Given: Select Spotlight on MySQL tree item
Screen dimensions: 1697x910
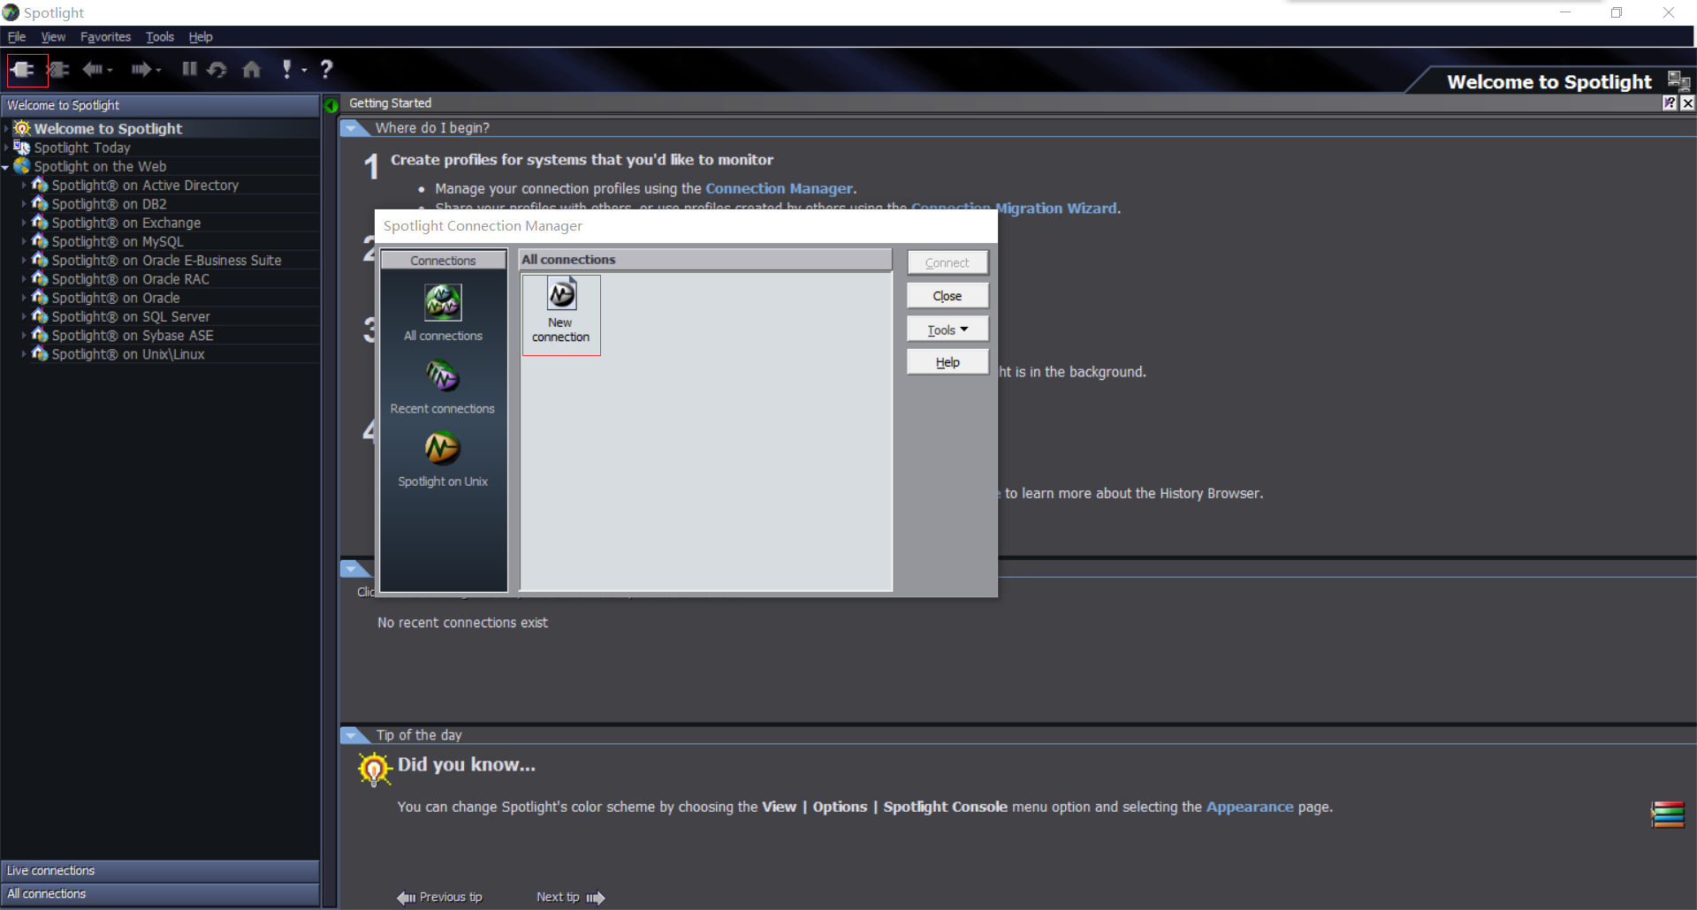Looking at the screenshot, I should (x=118, y=241).
